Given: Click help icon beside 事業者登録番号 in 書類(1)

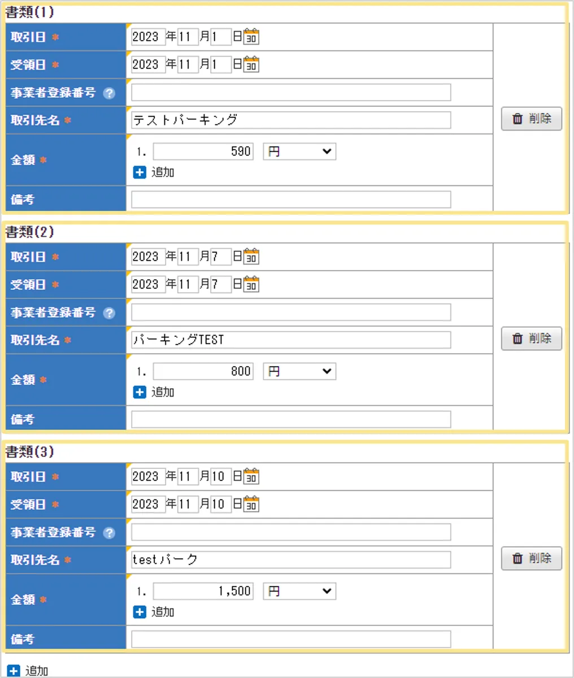Looking at the screenshot, I should [110, 93].
